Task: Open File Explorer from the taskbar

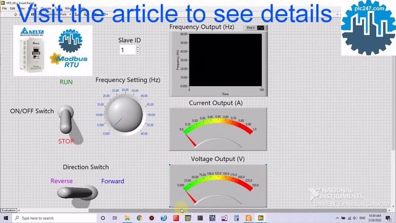Action: (x=127, y=218)
